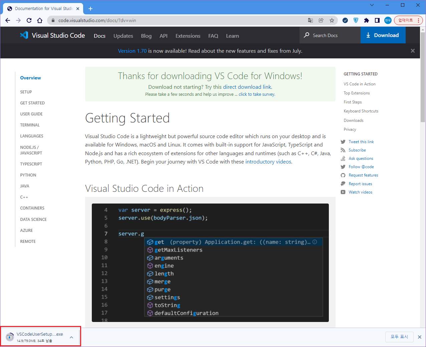Click the translate page icon

[310, 20]
